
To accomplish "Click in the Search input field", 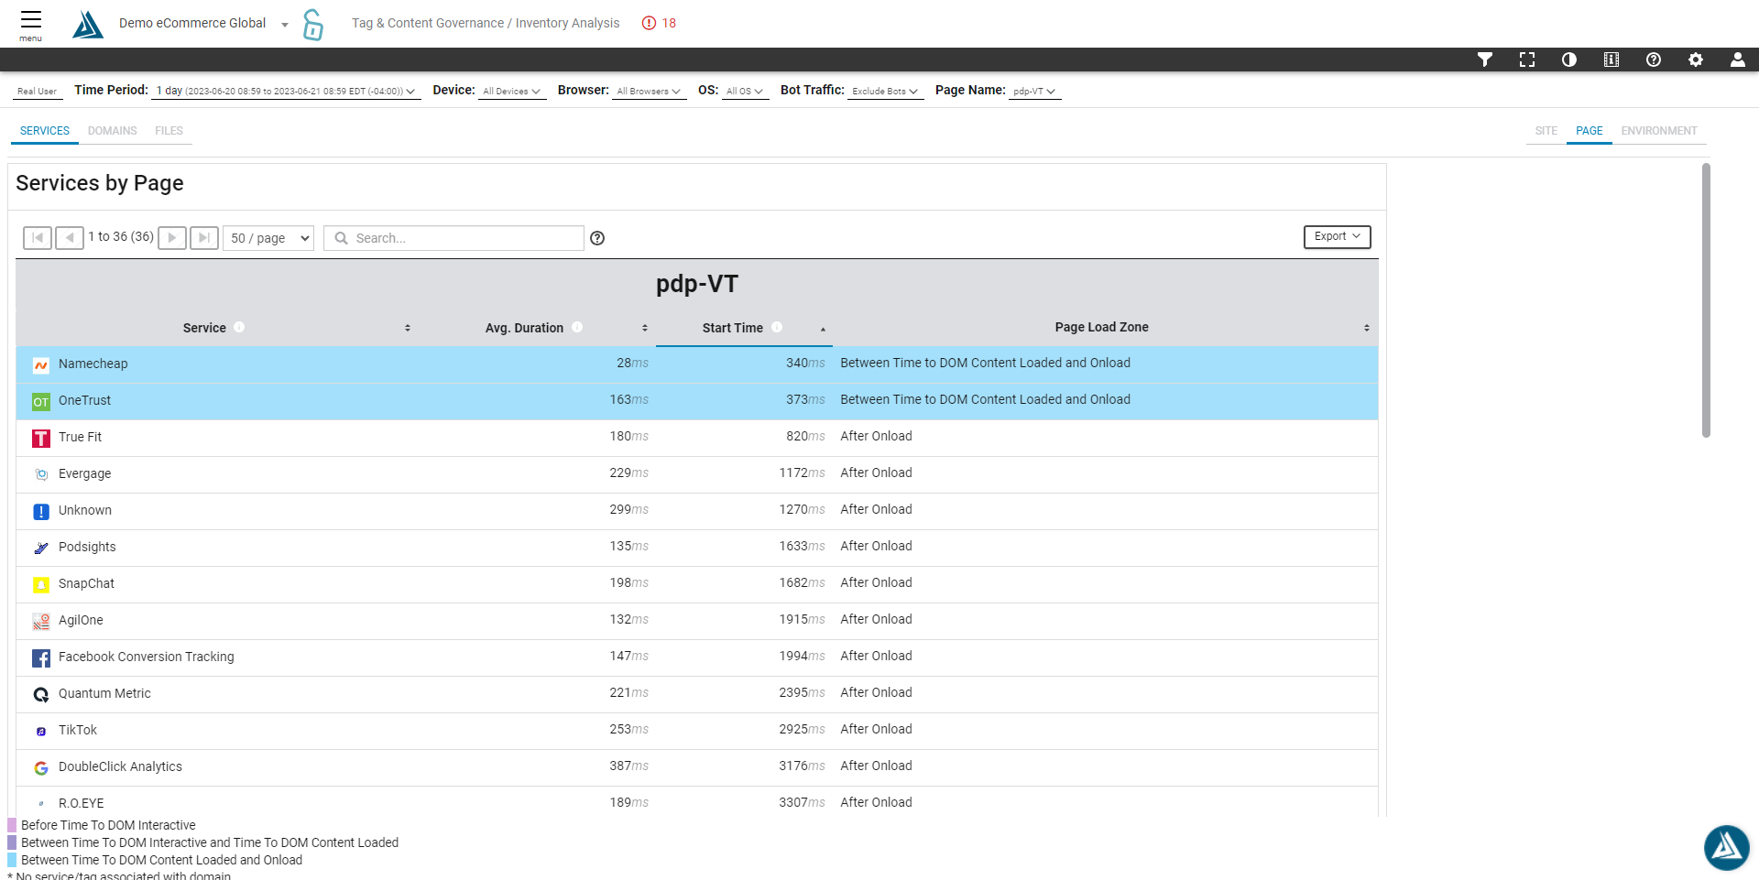I will [453, 238].
